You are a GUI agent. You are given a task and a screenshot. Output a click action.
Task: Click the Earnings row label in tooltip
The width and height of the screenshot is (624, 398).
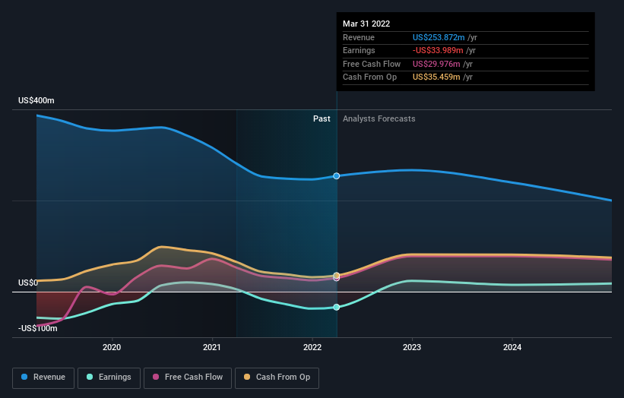click(x=359, y=50)
